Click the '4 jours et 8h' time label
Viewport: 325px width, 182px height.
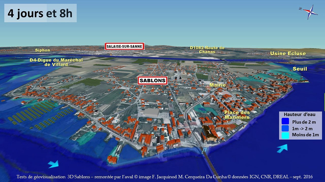pyautogui.click(x=40, y=13)
